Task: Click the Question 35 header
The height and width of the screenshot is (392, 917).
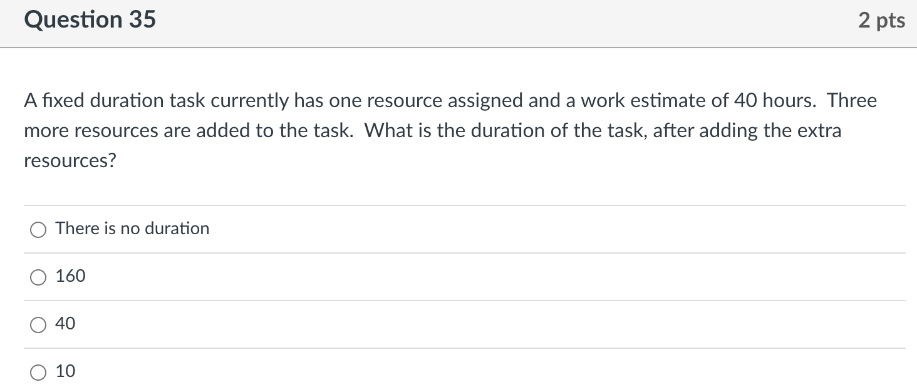Action: tap(90, 19)
